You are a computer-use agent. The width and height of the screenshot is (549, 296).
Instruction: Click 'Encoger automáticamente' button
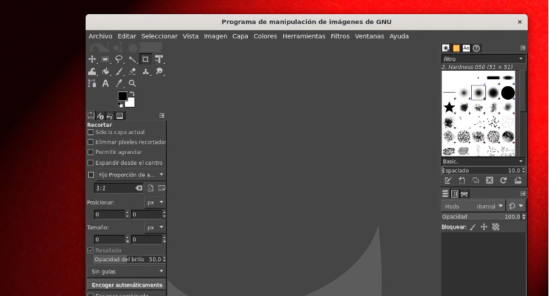click(x=127, y=285)
